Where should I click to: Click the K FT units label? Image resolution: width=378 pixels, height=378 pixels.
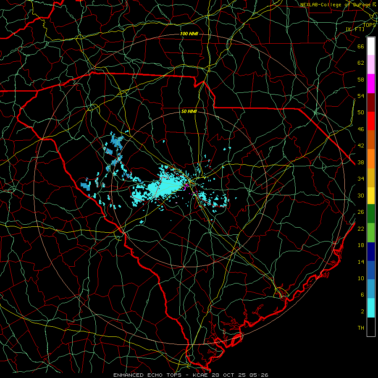point(355,29)
